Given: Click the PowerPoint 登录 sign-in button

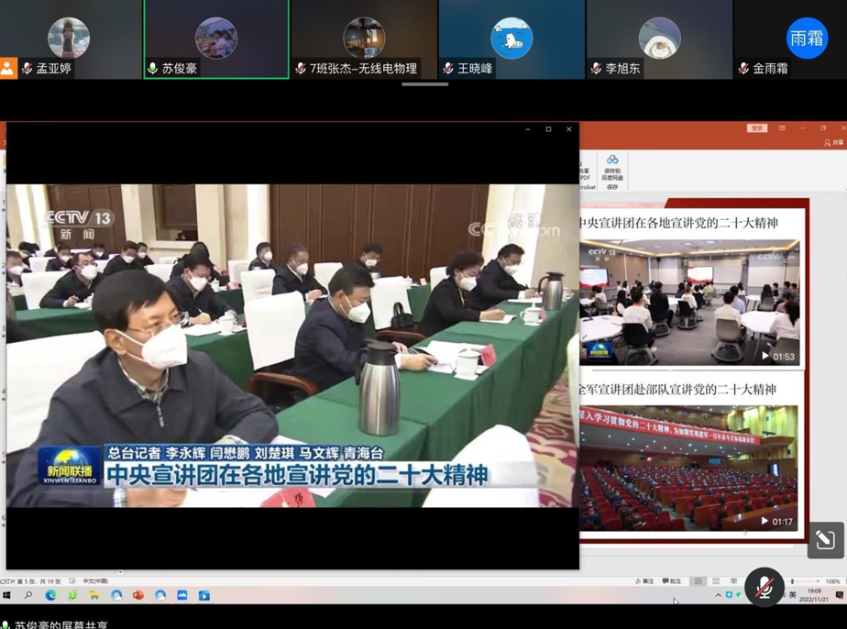Looking at the screenshot, I should coord(756,128).
